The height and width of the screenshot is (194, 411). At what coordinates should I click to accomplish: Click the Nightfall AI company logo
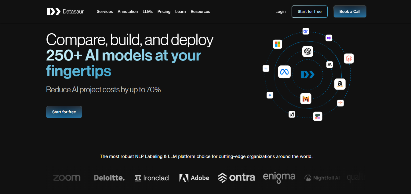click(x=322, y=178)
